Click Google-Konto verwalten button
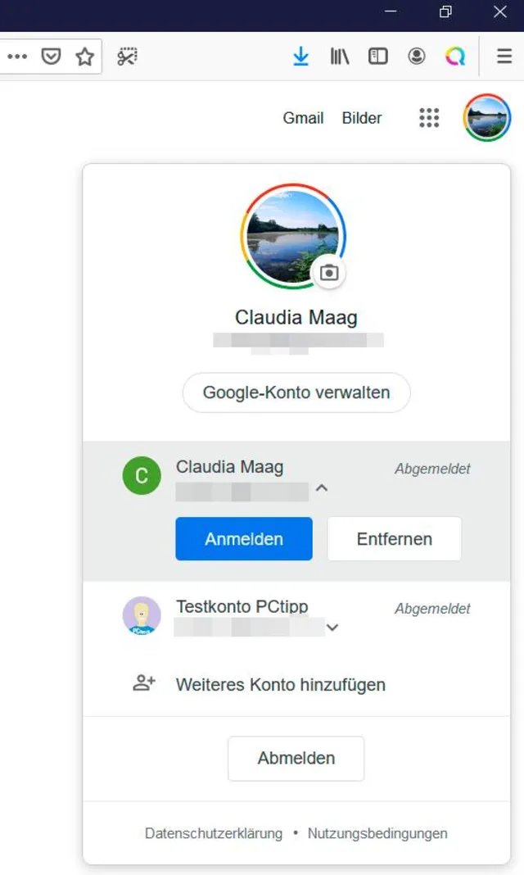This screenshot has width=524, height=875. coord(296,392)
